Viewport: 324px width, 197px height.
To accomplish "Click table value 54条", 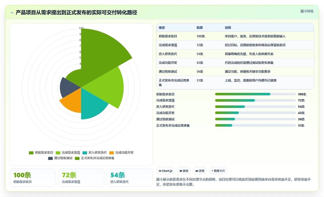I will [x=200, y=54].
